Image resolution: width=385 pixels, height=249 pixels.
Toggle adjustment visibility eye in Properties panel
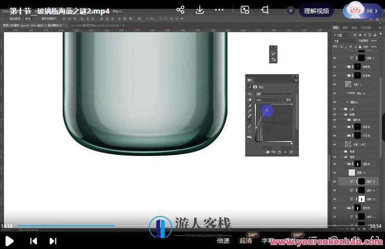(285, 152)
